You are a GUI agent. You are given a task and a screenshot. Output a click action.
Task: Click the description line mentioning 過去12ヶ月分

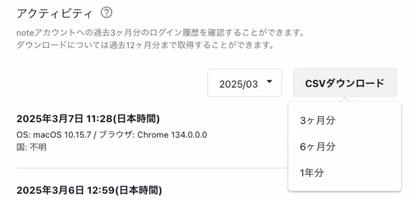point(144,45)
